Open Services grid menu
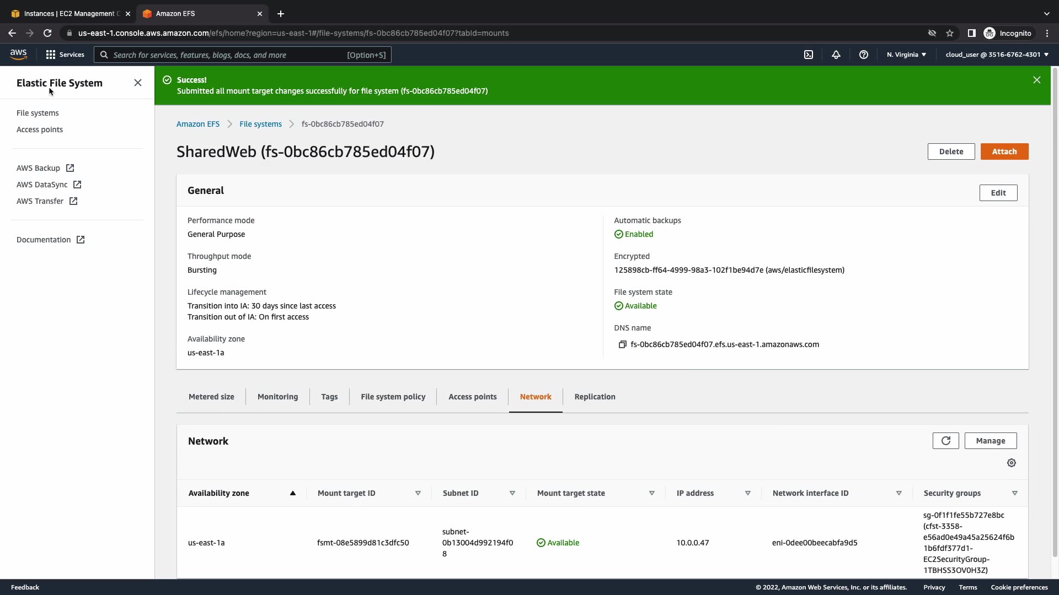Viewport: 1059px width, 595px height. pyautogui.click(x=65, y=55)
